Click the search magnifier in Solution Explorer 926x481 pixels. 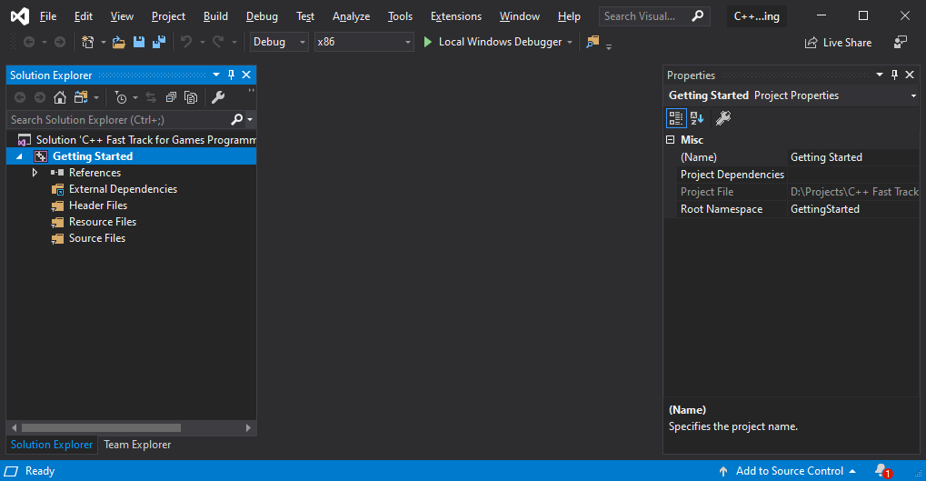[x=237, y=119]
